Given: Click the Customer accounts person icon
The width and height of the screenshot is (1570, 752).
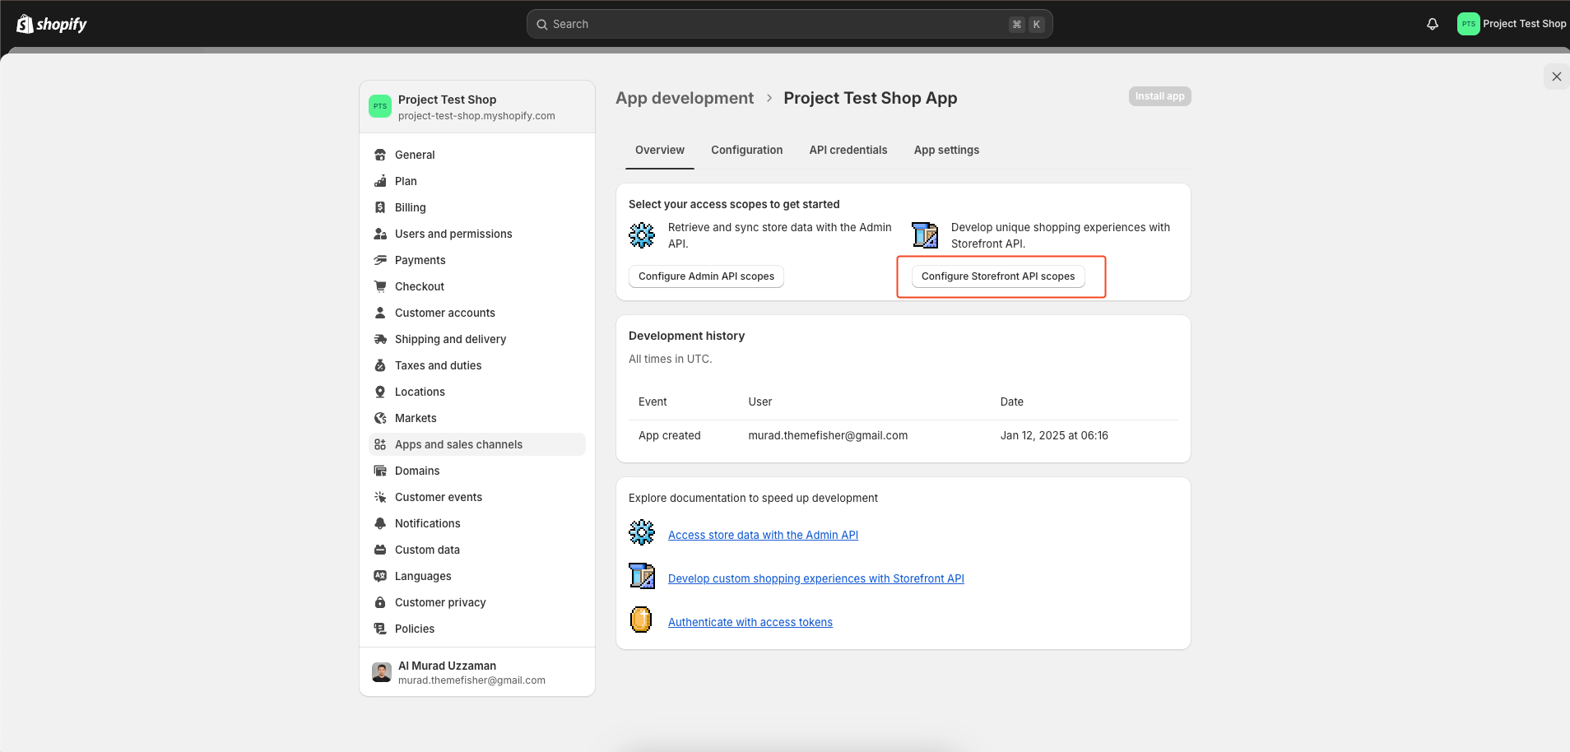Looking at the screenshot, I should [380, 313].
